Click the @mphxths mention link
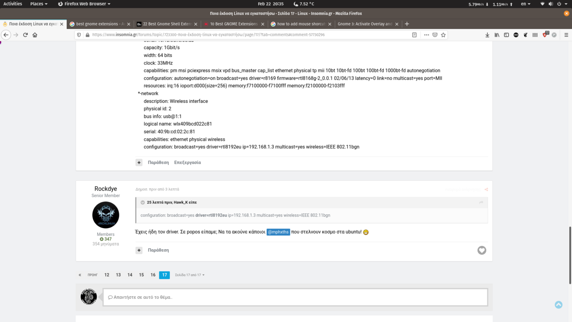 tap(278, 232)
